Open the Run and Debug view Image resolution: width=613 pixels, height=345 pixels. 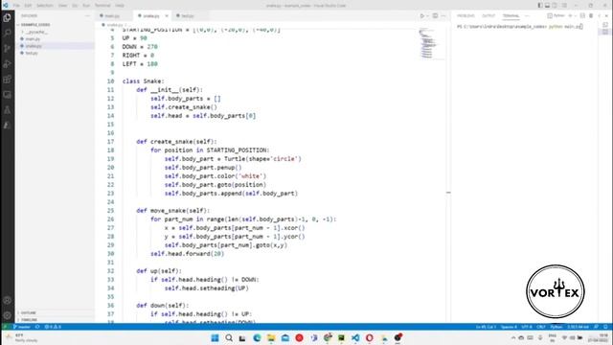click(7, 64)
